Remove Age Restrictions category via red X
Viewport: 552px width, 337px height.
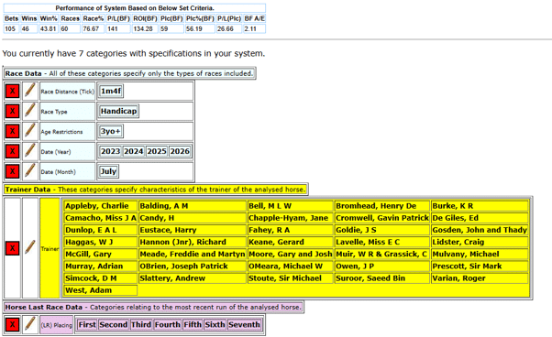pyautogui.click(x=12, y=132)
